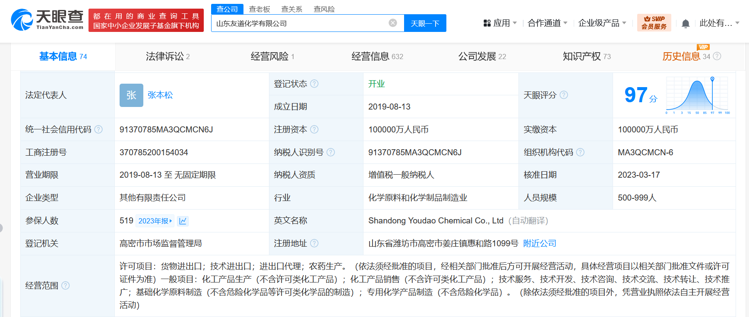Open the 附近公司 link
This screenshot has width=749, height=317.
pos(540,243)
